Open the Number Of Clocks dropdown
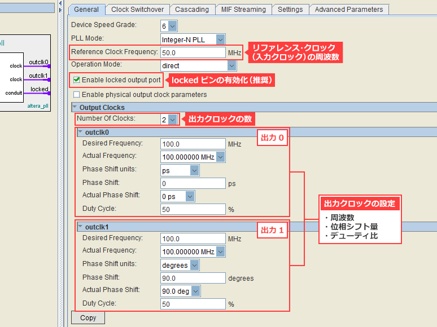This screenshot has height=327, width=437. click(172, 120)
